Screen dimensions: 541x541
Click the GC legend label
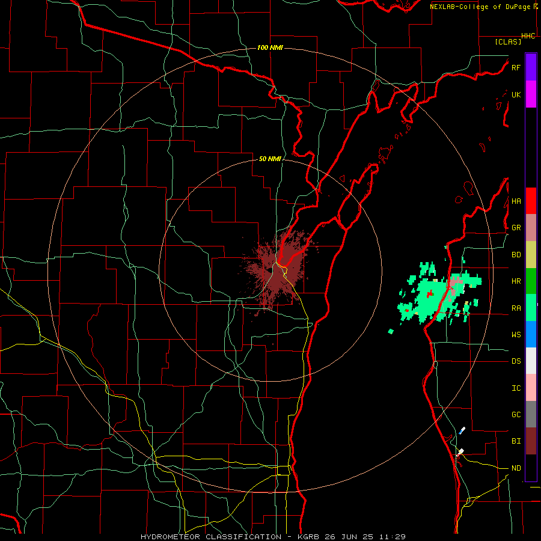[516, 414]
